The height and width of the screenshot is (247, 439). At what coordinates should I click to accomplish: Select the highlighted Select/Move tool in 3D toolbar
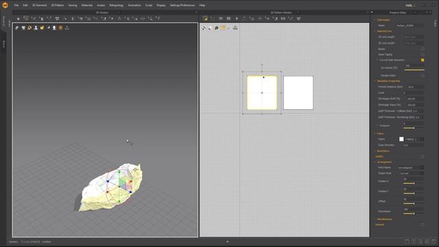tap(26, 19)
